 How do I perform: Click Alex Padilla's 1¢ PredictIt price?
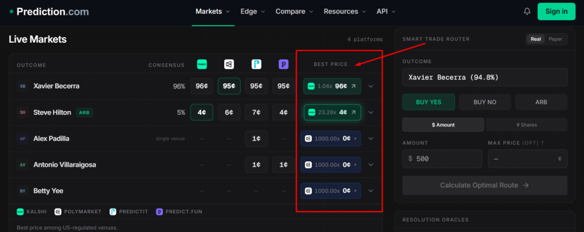pos(256,139)
